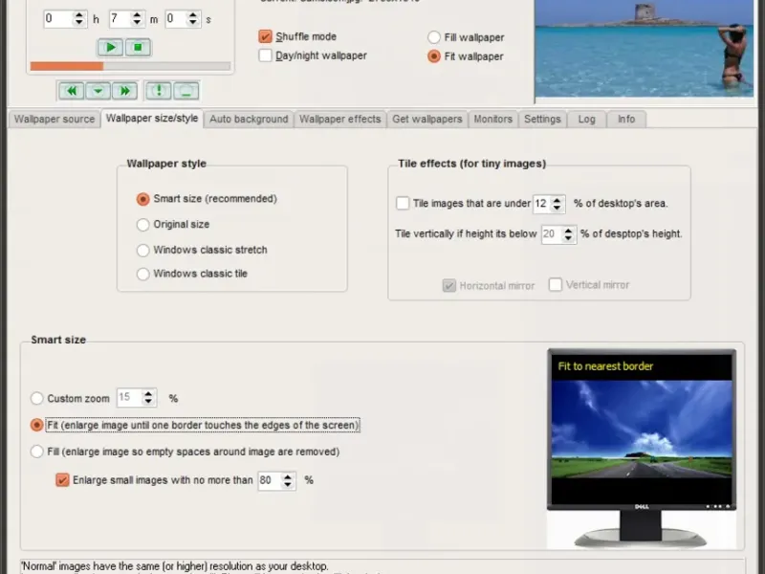Stop the wallpaper timer with the green square
Viewport: 765px width, 574px height.
(138, 47)
